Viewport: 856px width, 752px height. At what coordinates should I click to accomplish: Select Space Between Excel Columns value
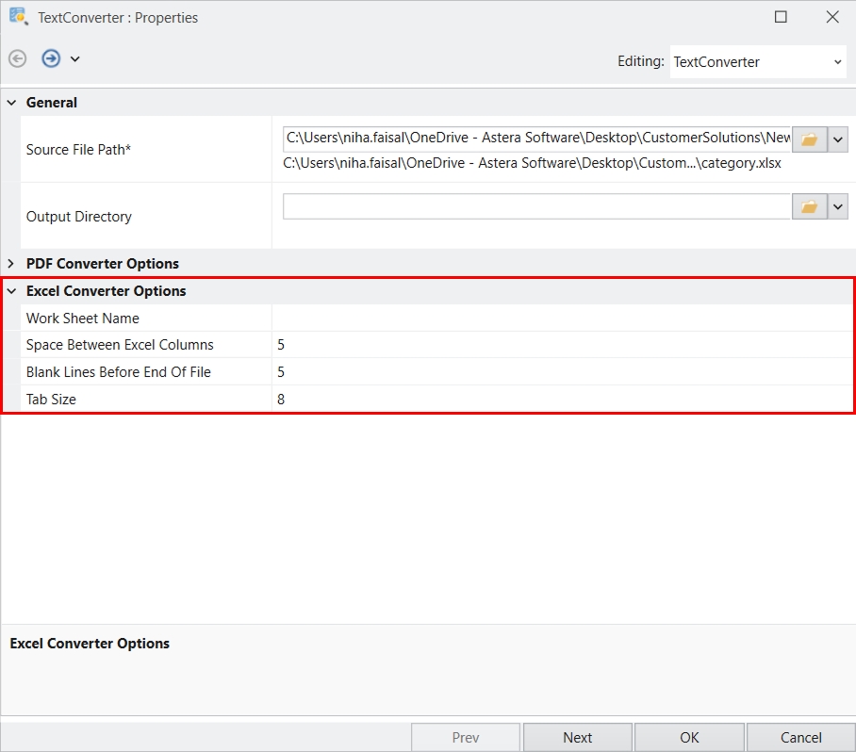point(563,345)
